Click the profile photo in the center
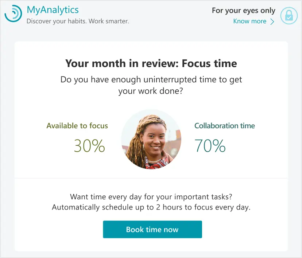Viewport: 302px width, 258px height. (151, 140)
